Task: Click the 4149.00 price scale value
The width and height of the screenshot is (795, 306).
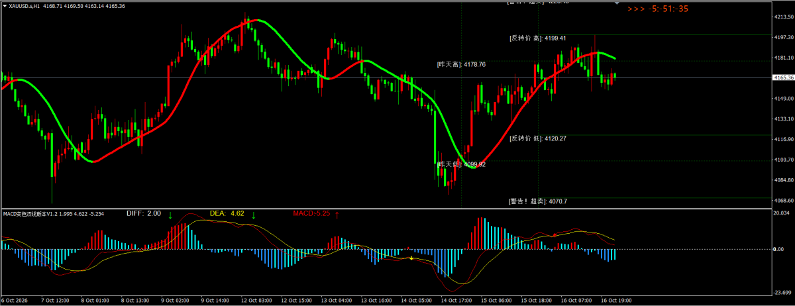Action: pyautogui.click(x=784, y=99)
